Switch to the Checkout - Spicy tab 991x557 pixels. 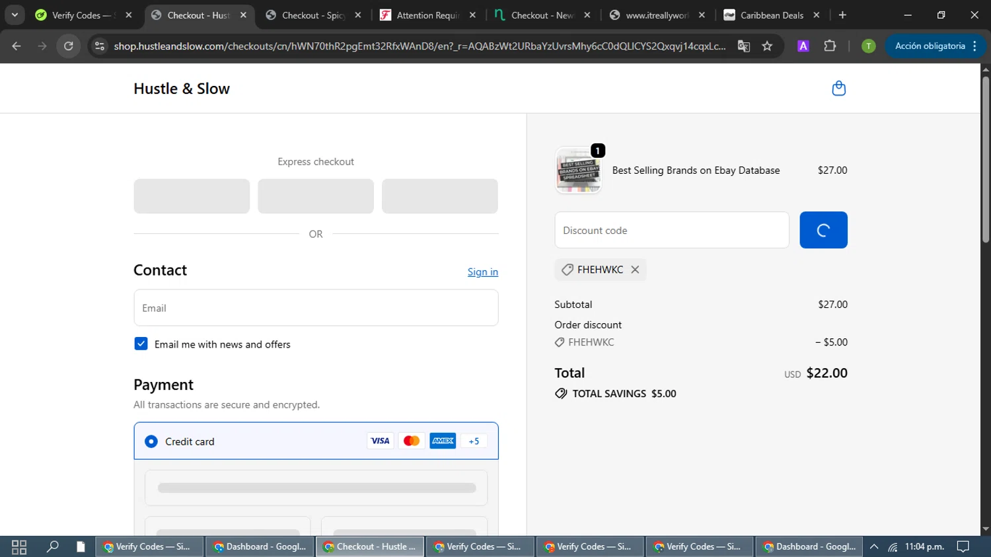point(313,15)
